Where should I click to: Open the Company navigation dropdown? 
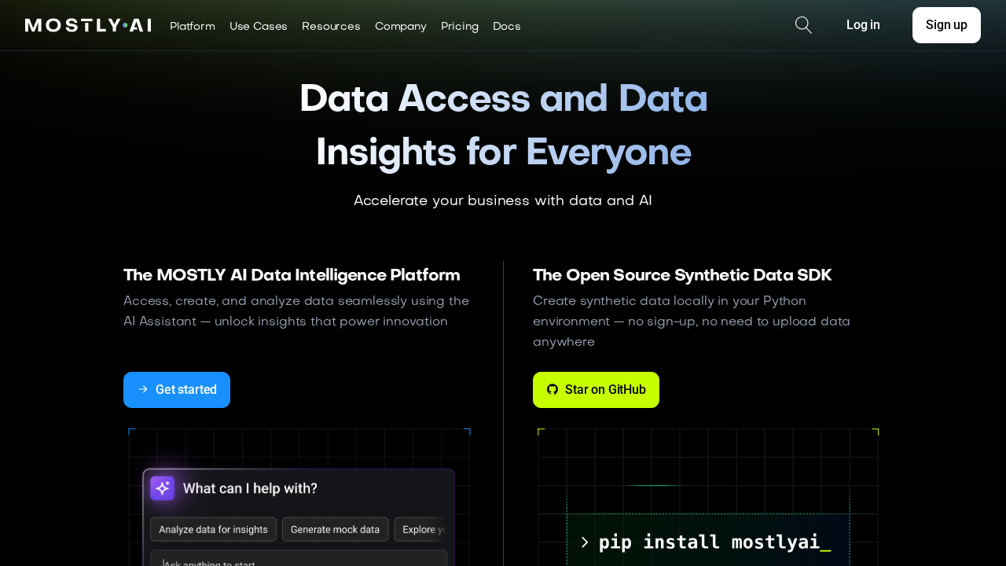tap(401, 26)
